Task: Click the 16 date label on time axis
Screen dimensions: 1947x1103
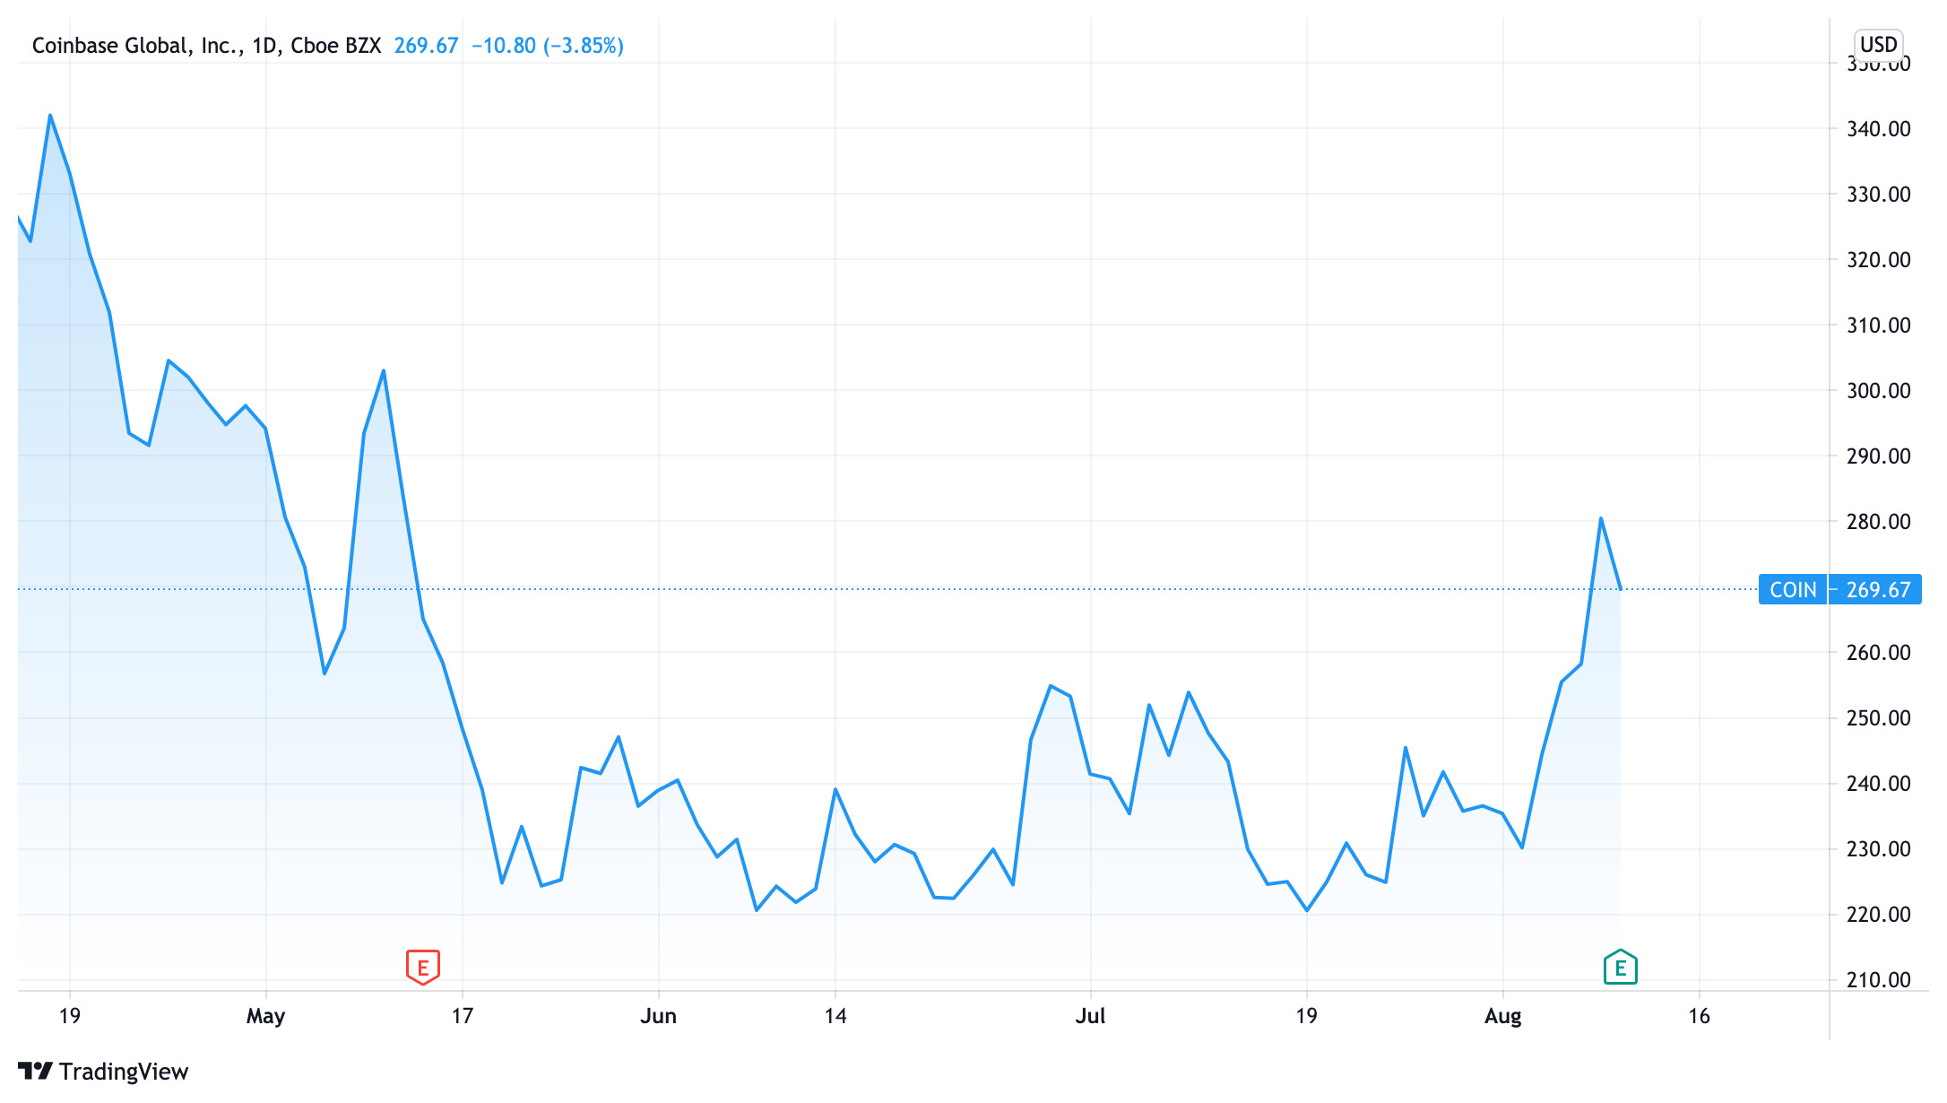Action: point(1700,1017)
